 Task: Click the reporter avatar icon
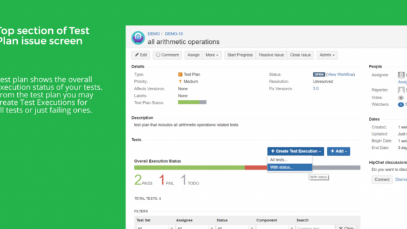click(x=401, y=90)
